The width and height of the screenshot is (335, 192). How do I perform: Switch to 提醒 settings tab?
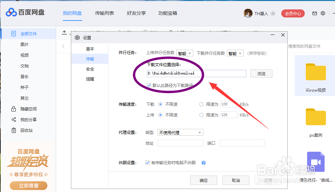coord(90,79)
